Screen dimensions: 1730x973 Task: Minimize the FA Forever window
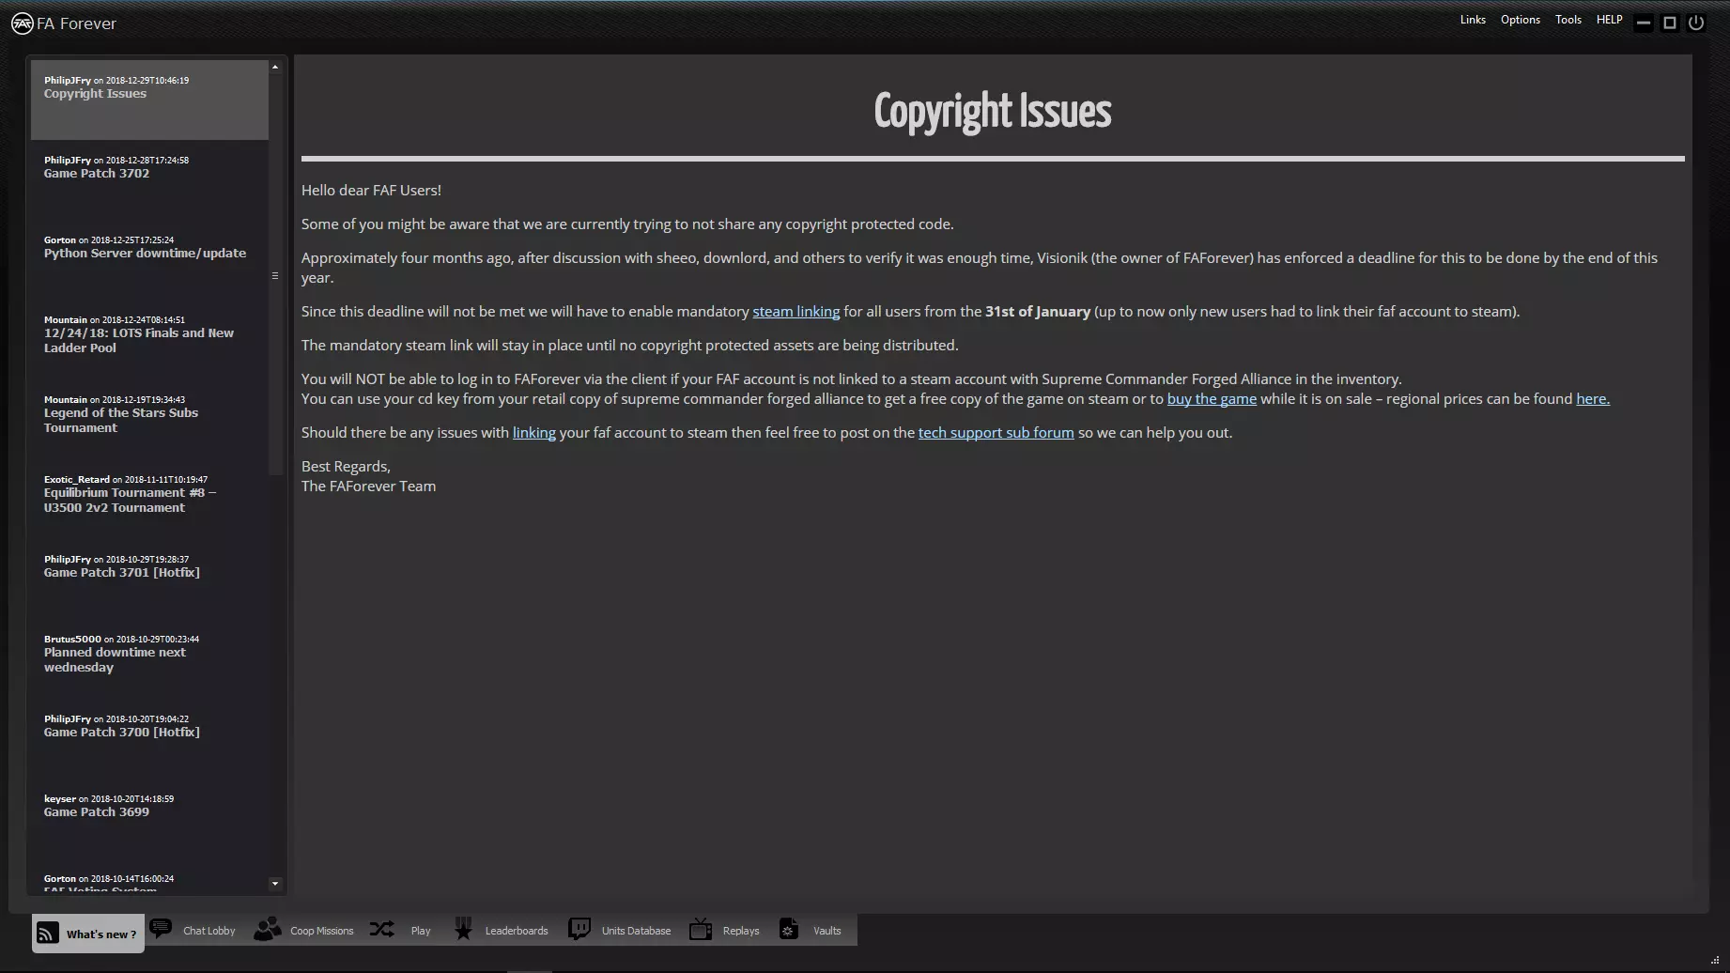click(x=1644, y=23)
